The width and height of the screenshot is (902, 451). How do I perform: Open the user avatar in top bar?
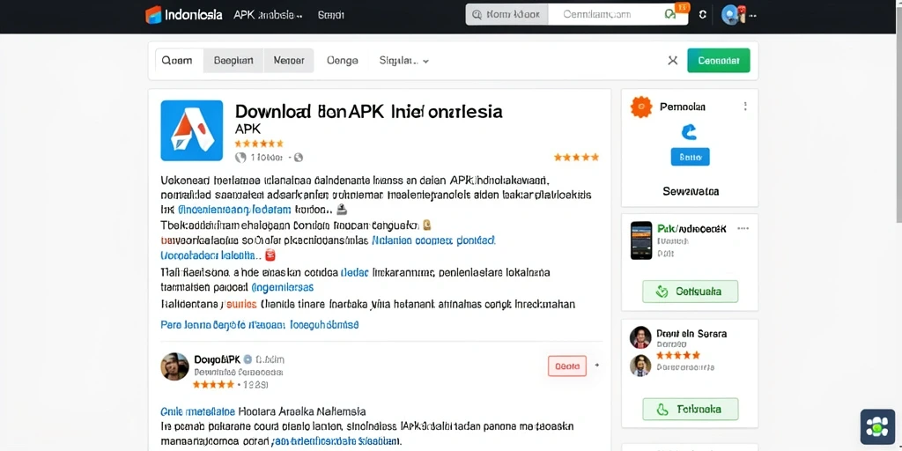coord(730,15)
